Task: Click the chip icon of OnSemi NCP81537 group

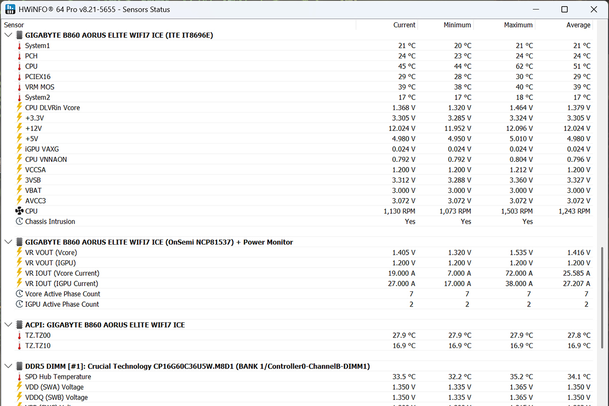Action: click(x=19, y=242)
